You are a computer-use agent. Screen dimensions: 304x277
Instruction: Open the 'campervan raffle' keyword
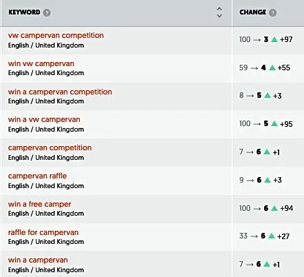click(x=38, y=176)
